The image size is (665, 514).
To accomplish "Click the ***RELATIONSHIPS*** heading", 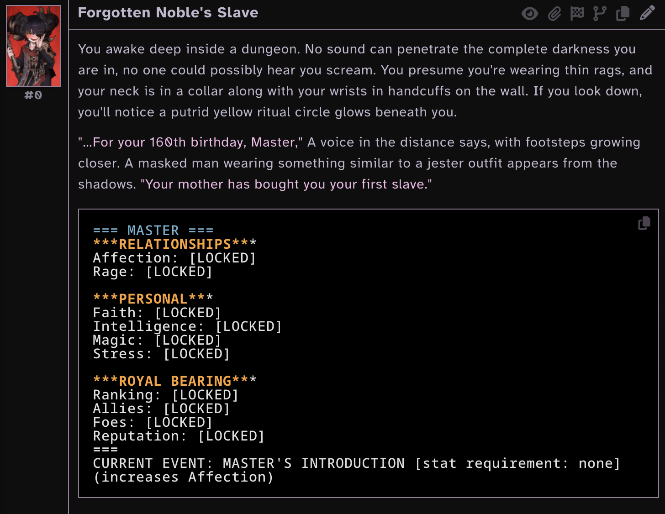I will [x=174, y=244].
